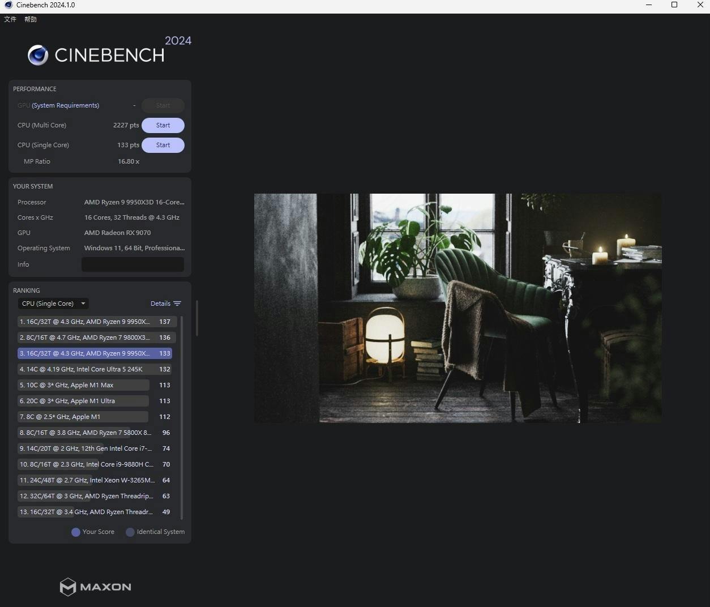Image resolution: width=710 pixels, height=607 pixels.
Task: Select rank 1 Ryzen 9 9950X entry scoring 137
Action: click(x=97, y=322)
